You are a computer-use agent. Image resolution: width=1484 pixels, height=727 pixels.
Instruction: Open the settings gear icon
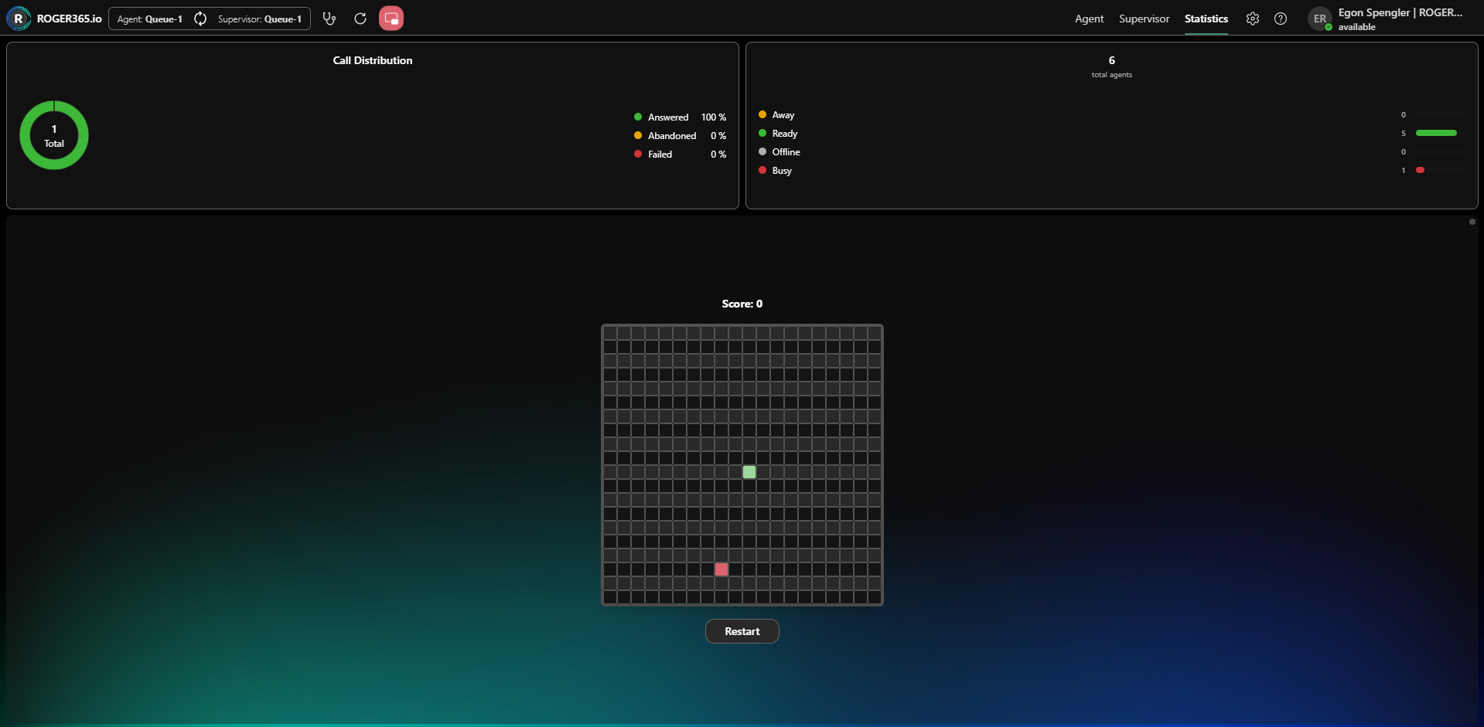tap(1253, 19)
